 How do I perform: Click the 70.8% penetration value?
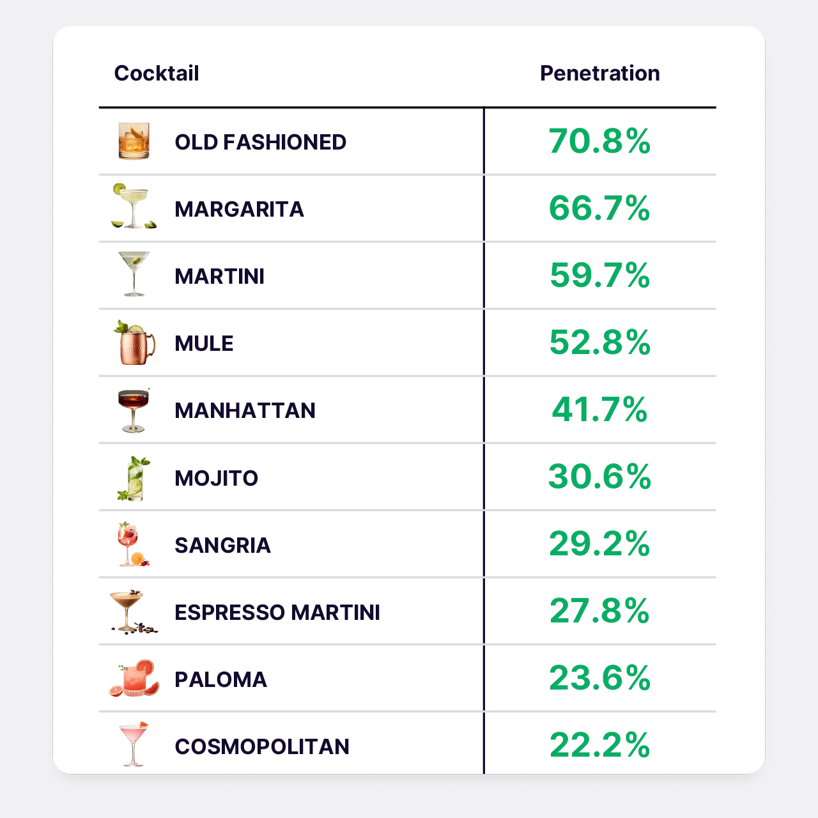coord(599,141)
